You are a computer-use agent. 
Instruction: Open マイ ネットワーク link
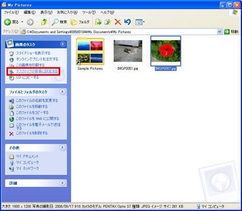pos(27,169)
